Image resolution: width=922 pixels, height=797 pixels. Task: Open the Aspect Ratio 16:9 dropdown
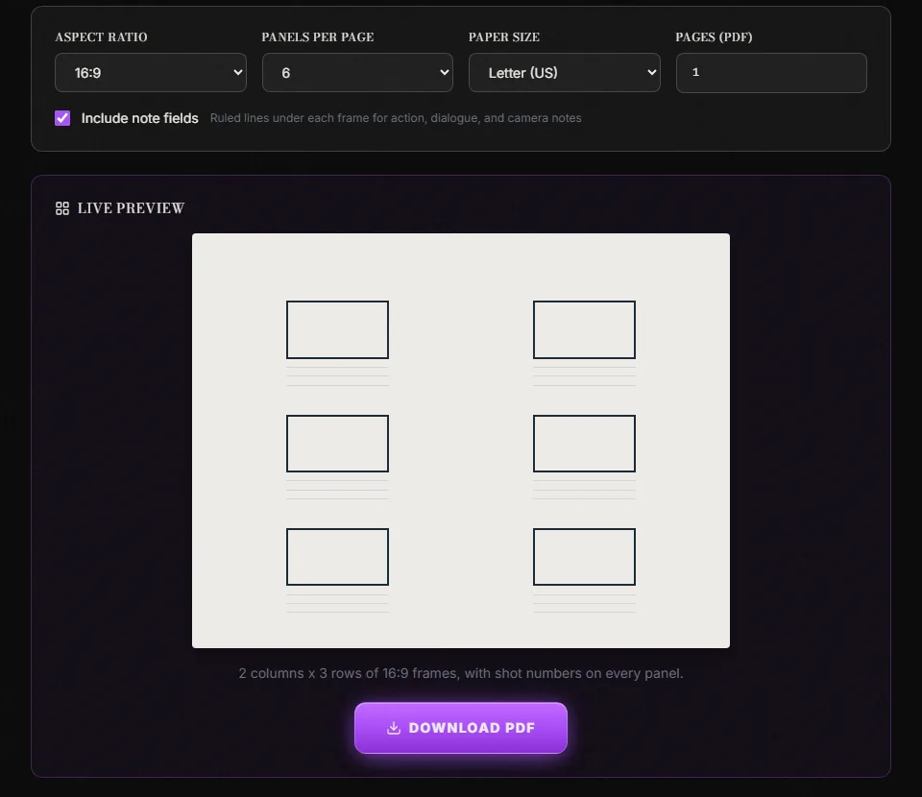pos(151,73)
